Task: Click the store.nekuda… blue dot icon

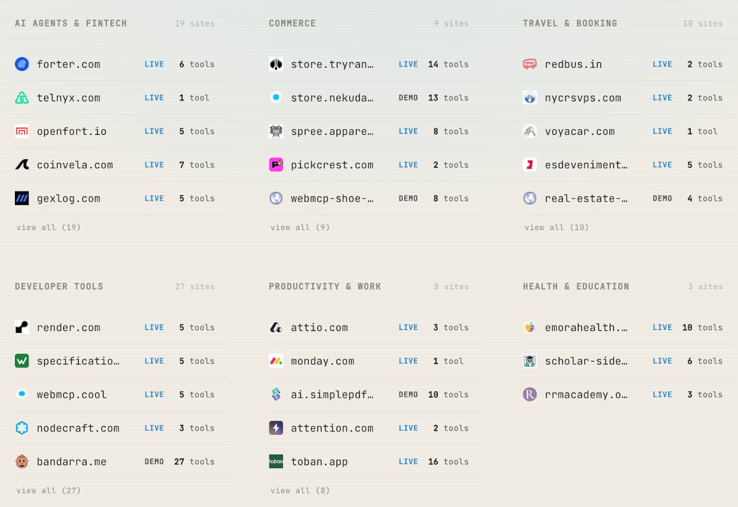Action: [x=276, y=98]
